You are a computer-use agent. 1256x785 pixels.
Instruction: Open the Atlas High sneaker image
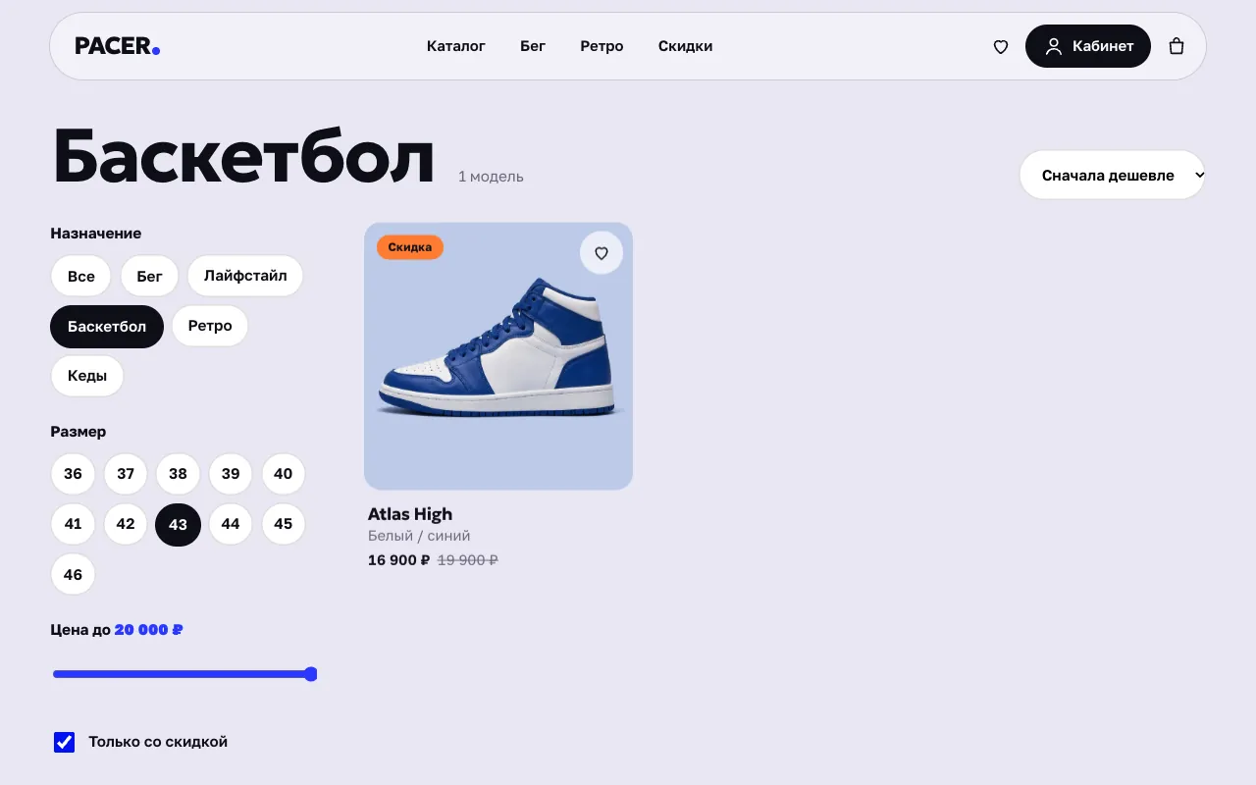tap(498, 356)
